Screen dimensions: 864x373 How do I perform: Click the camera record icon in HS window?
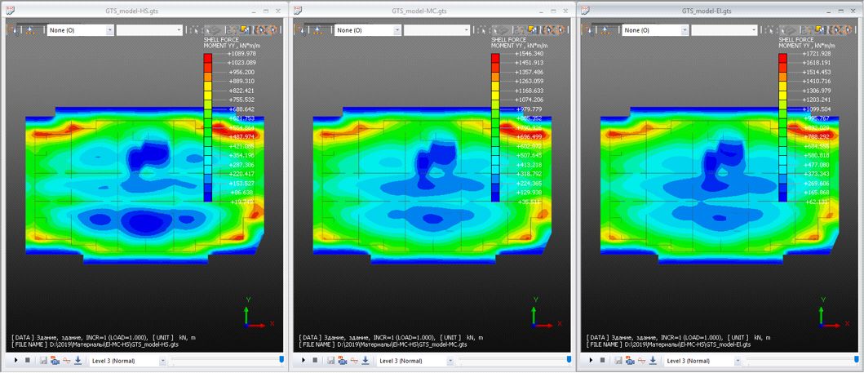point(54,360)
